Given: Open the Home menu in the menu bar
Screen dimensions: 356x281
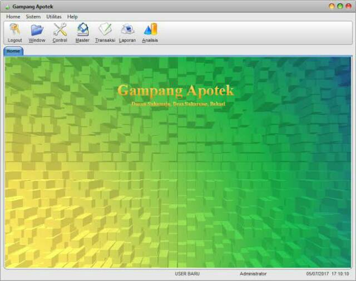Looking at the screenshot, I should [13, 17].
